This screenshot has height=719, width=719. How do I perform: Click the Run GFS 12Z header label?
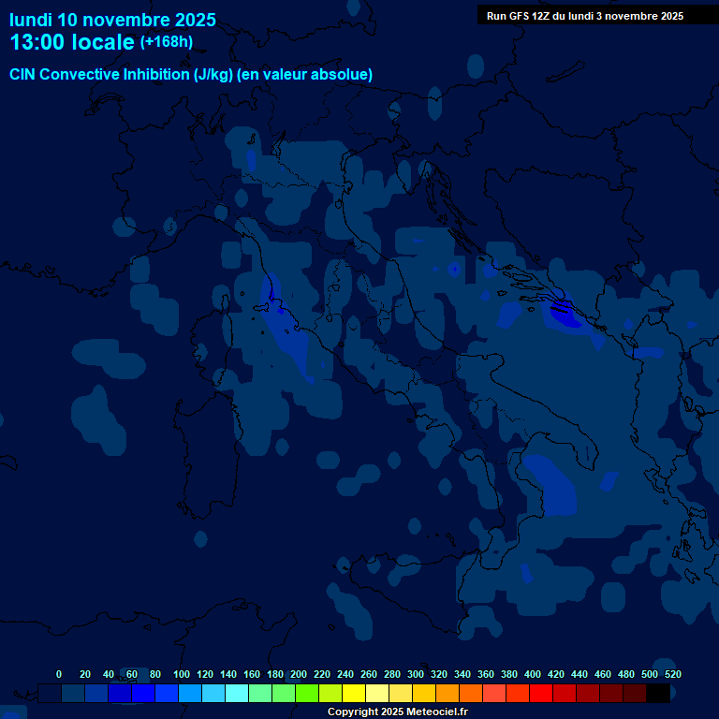(584, 16)
